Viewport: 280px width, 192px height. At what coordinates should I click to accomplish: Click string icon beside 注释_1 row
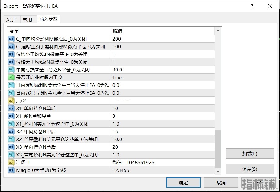click(11, 163)
